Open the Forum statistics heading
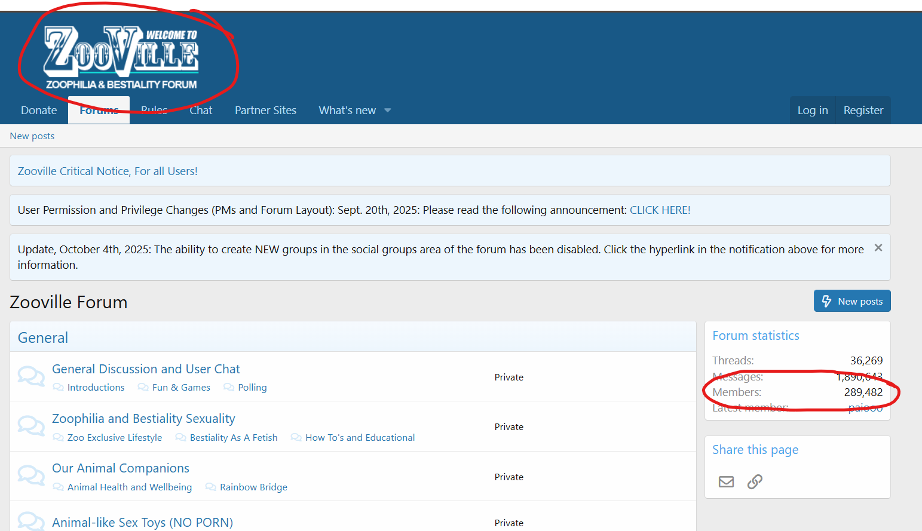Screen dimensions: 922x531 pos(755,336)
